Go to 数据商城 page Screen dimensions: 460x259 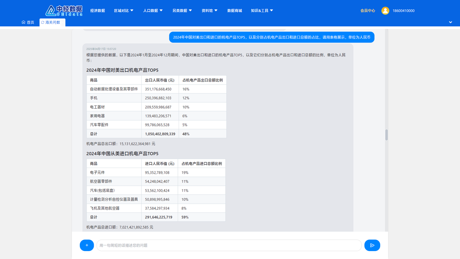[x=235, y=11]
